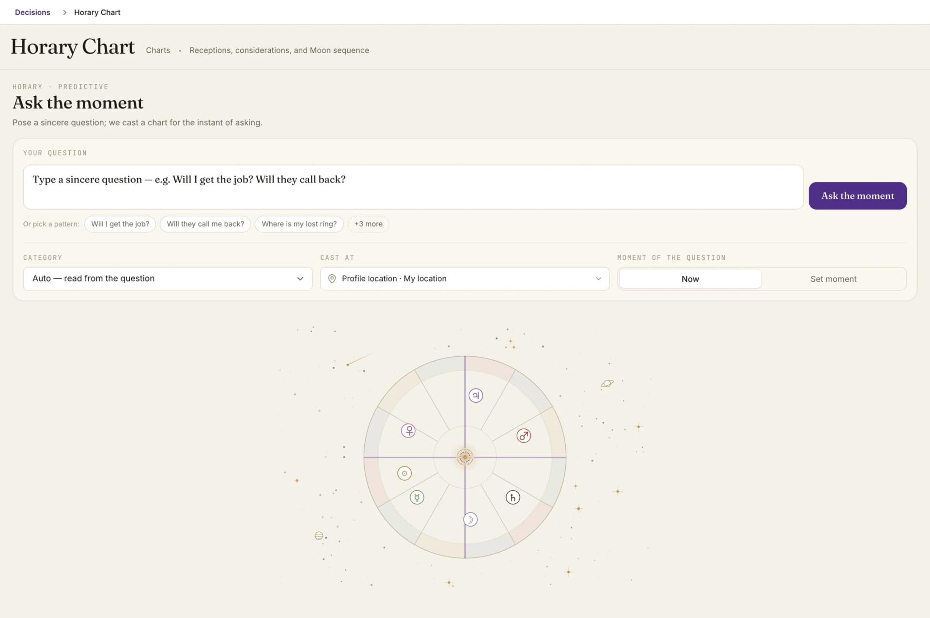Go to Decisions breadcrumb
930x618 pixels.
pyautogui.click(x=32, y=12)
